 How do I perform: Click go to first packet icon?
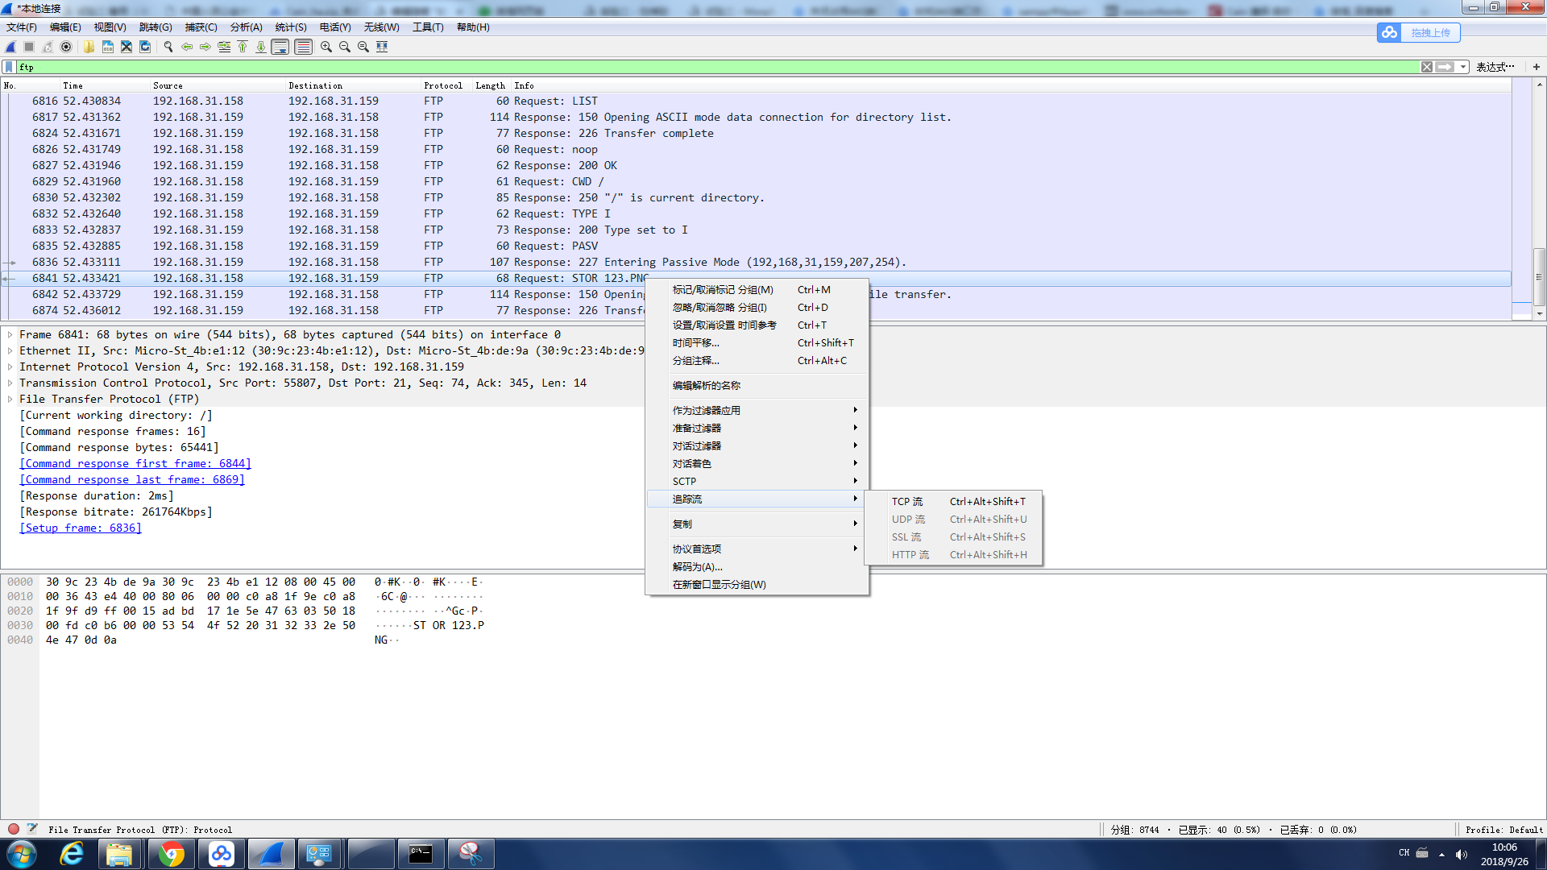[243, 47]
